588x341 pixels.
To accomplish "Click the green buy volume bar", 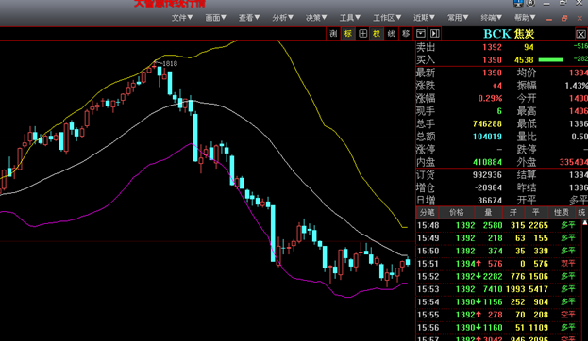I will (x=550, y=60).
